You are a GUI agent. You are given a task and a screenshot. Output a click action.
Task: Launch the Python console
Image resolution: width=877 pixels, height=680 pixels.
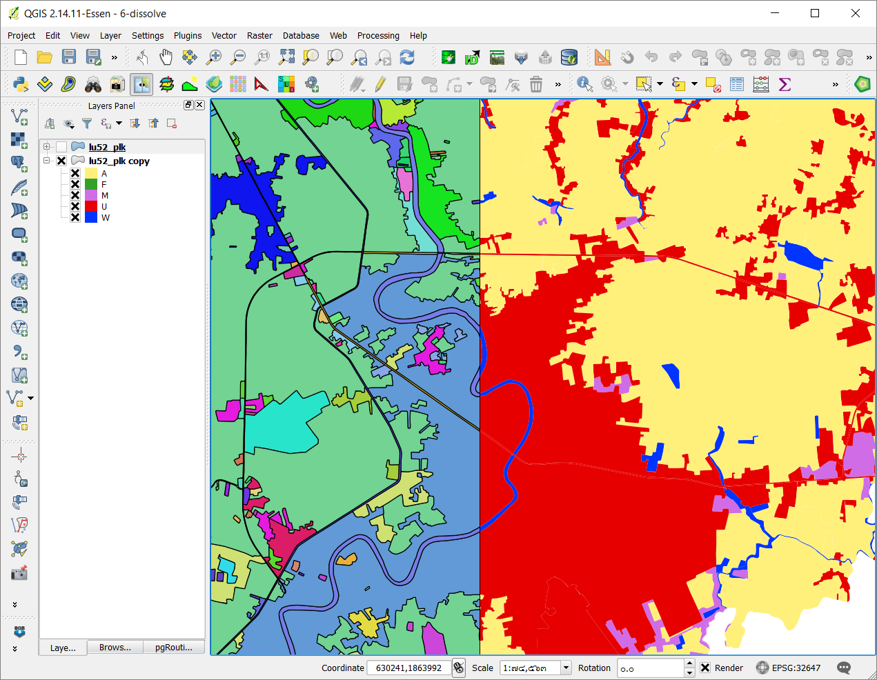click(20, 83)
